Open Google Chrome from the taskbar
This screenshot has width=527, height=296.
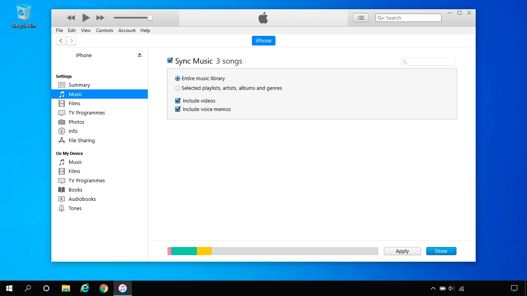tap(104, 288)
